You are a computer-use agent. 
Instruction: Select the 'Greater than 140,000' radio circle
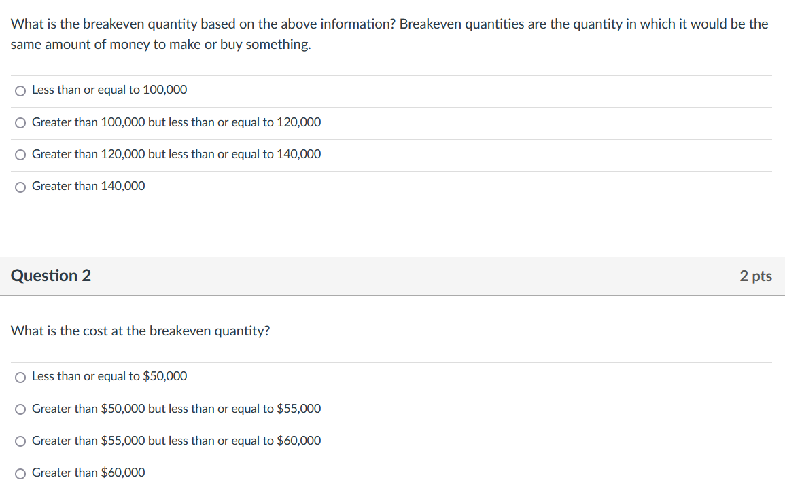coord(21,187)
